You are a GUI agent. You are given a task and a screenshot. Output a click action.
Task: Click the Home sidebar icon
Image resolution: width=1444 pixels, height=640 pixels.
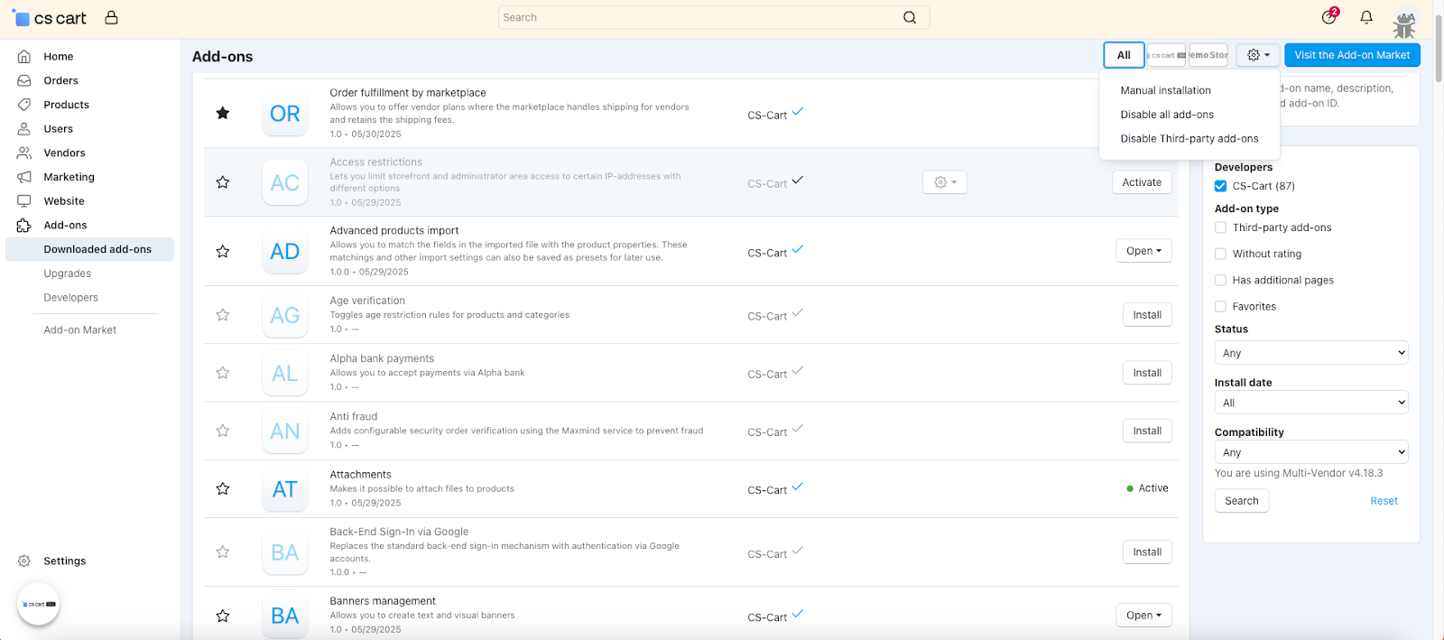click(24, 56)
